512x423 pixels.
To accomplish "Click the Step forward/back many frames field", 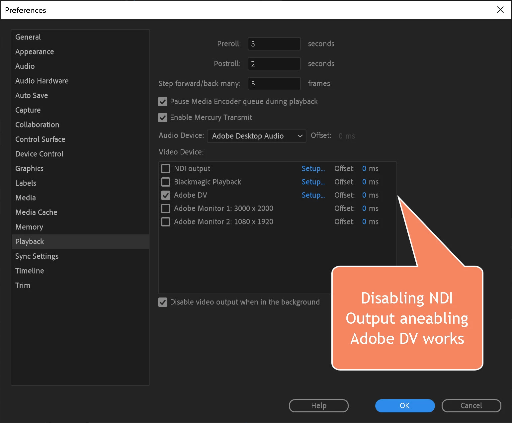I will 274,84.
